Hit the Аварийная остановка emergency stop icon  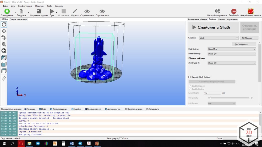[250, 11]
